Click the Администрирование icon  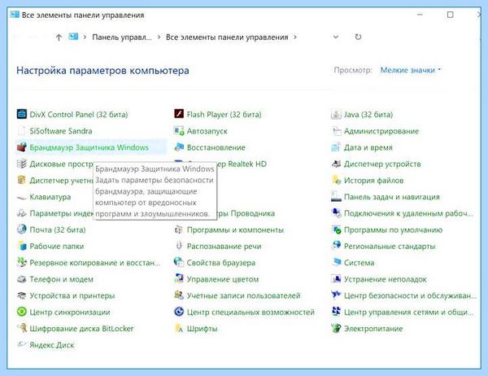[x=336, y=130]
